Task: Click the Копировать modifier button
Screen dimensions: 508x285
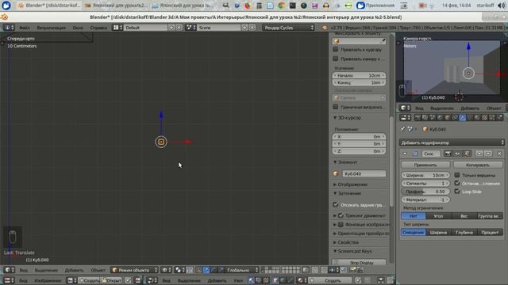Action: click(x=478, y=165)
